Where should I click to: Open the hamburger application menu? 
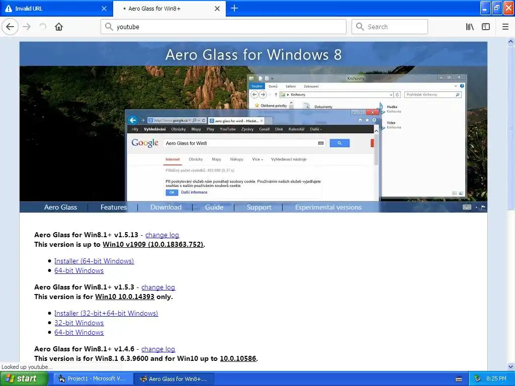505,27
